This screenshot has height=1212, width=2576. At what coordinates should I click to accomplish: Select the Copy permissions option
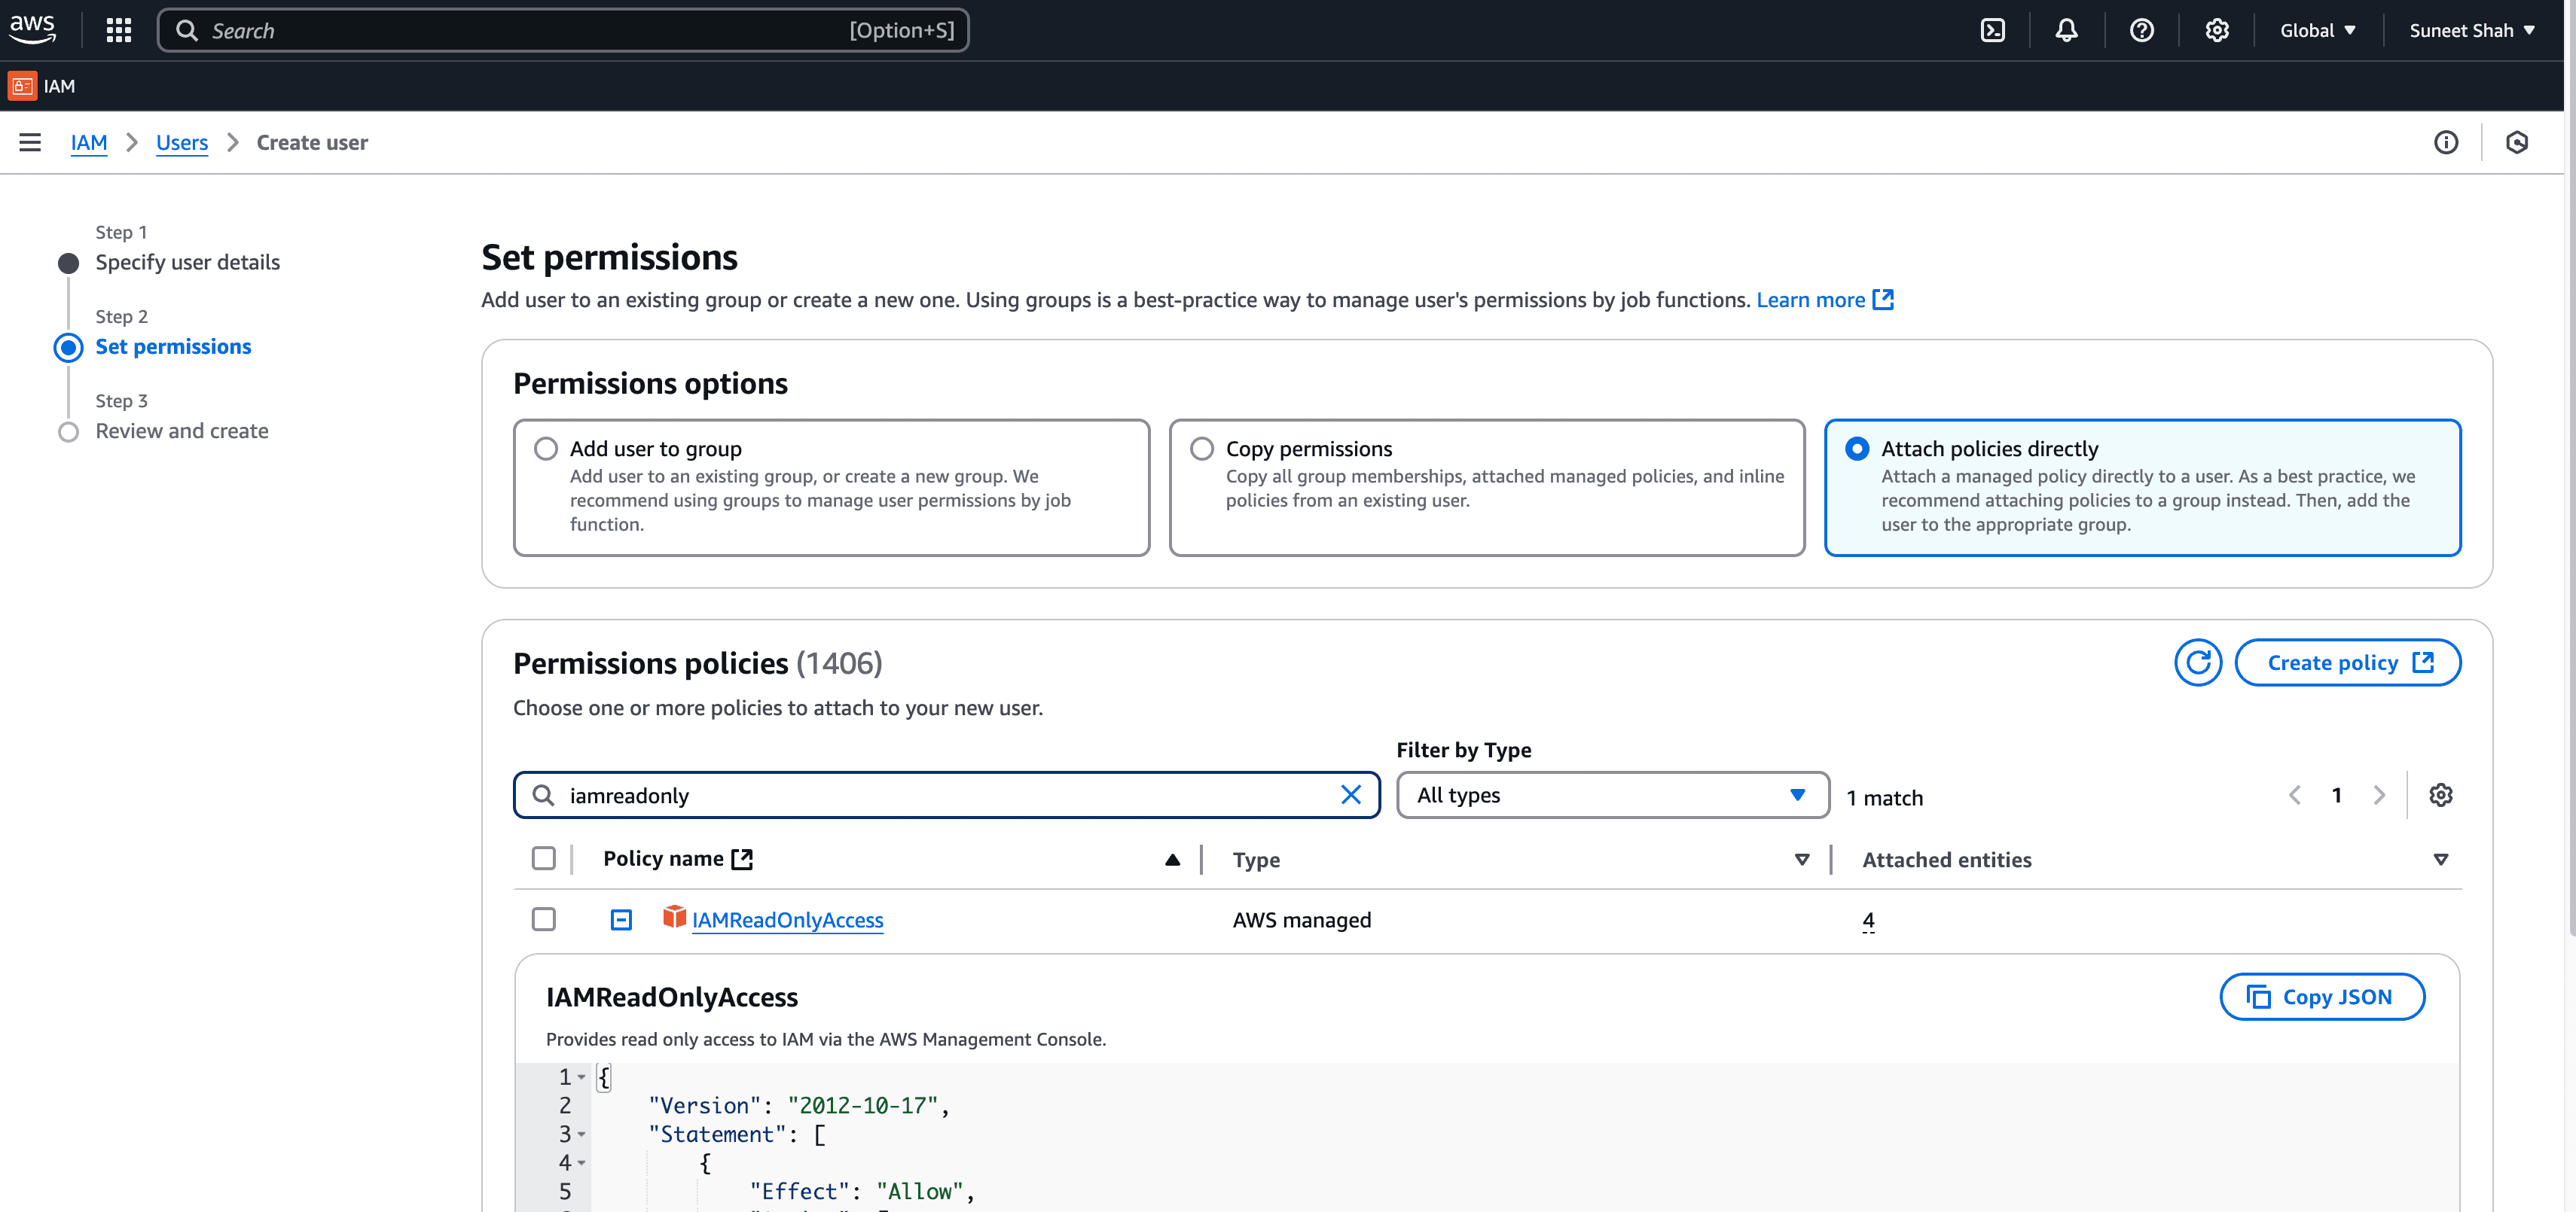coord(1202,449)
